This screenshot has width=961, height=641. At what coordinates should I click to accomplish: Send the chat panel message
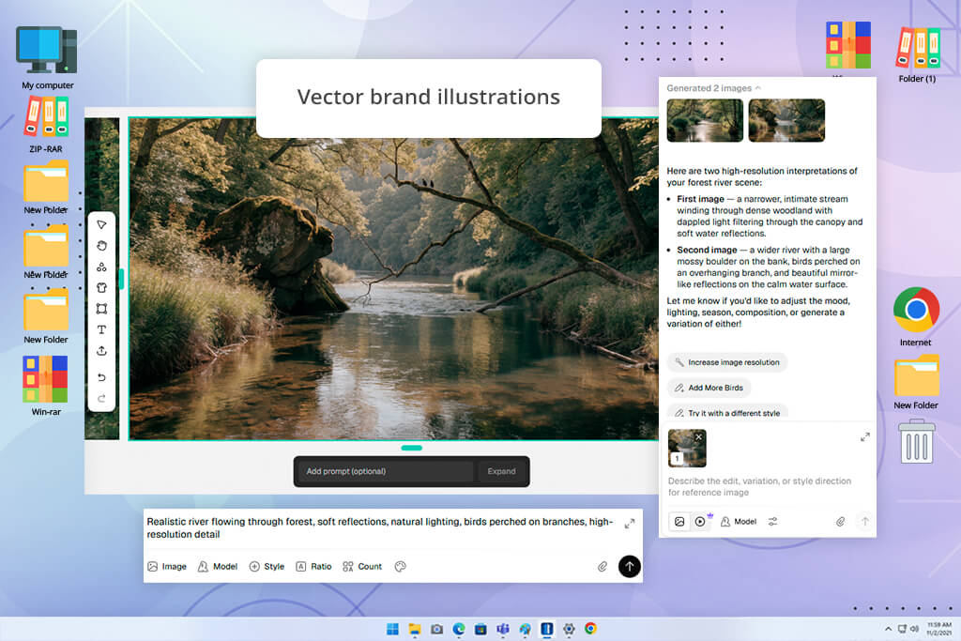click(864, 522)
